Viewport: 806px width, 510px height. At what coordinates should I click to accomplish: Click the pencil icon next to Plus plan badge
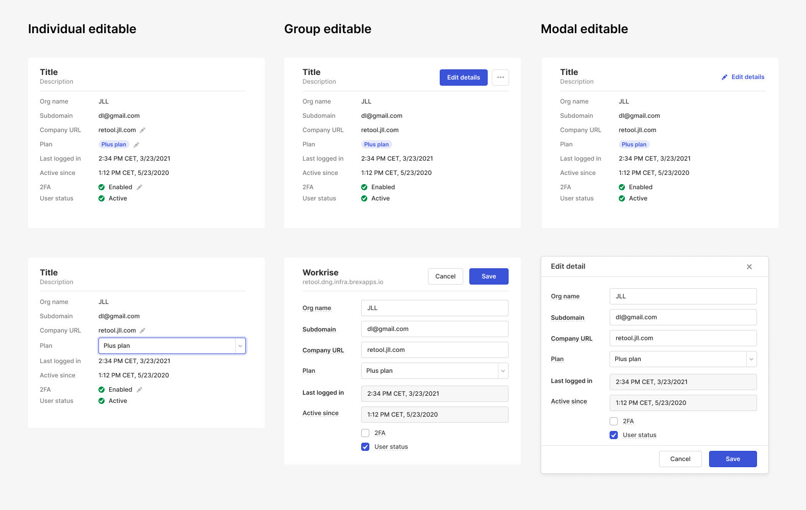[x=137, y=145]
